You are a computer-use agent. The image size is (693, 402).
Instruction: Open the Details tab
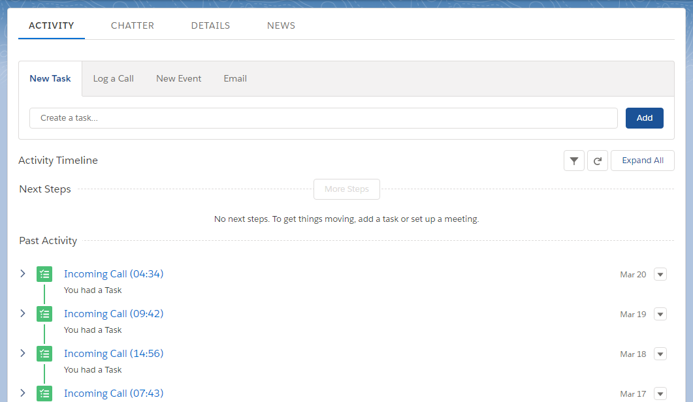coord(210,25)
